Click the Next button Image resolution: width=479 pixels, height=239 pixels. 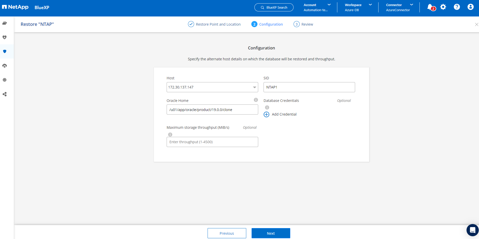tap(271, 233)
